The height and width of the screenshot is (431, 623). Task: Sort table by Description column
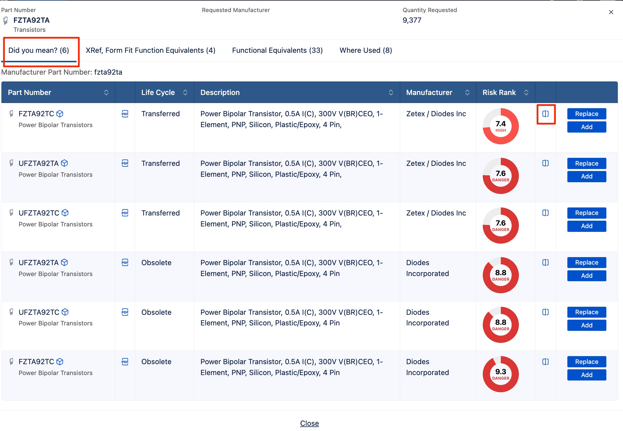tap(391, 92)
